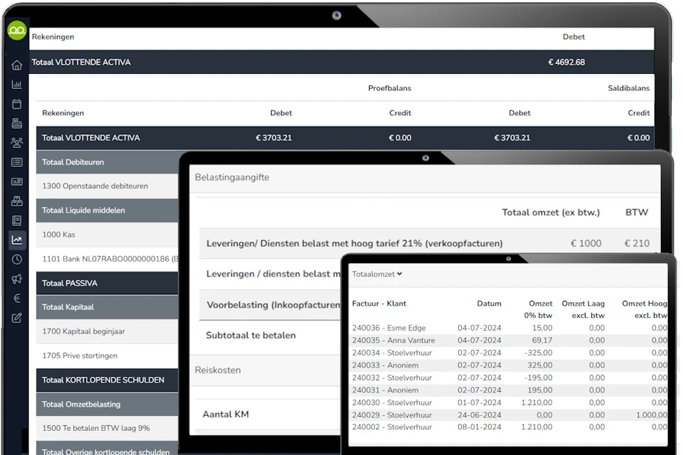Image resolution: width=683 pixels, height=455 pixels.
Task: Open the customers people icon
Action: (x=17, y=143)
